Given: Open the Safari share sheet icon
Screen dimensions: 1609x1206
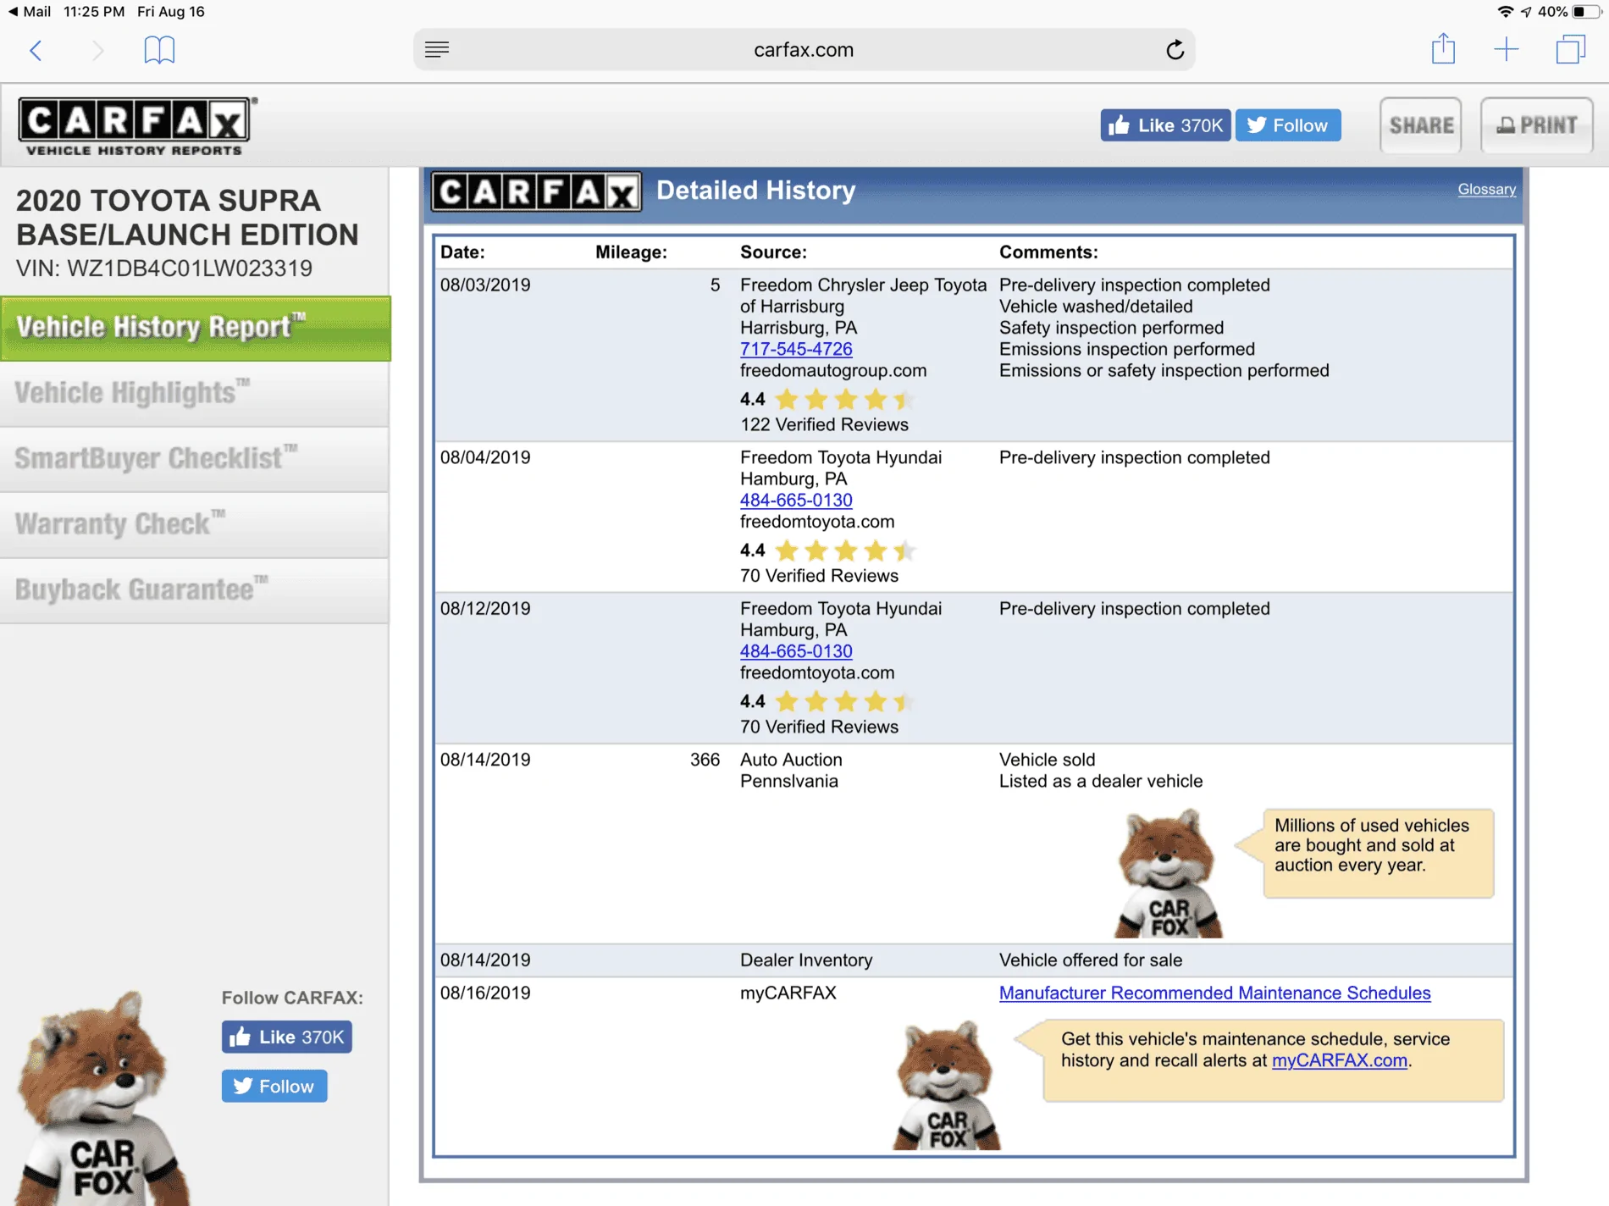Looking at the screenshot, I should click(x=1443, y=48).
